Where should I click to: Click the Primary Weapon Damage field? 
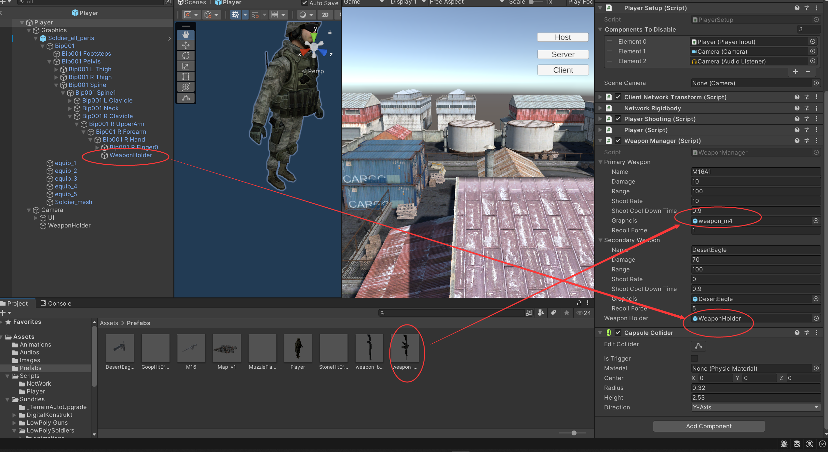[755, 181]
